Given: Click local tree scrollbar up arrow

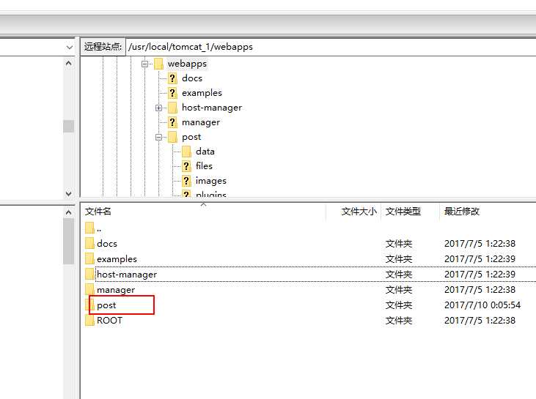Looking at the screenshot, I should [x=69, y=64].
